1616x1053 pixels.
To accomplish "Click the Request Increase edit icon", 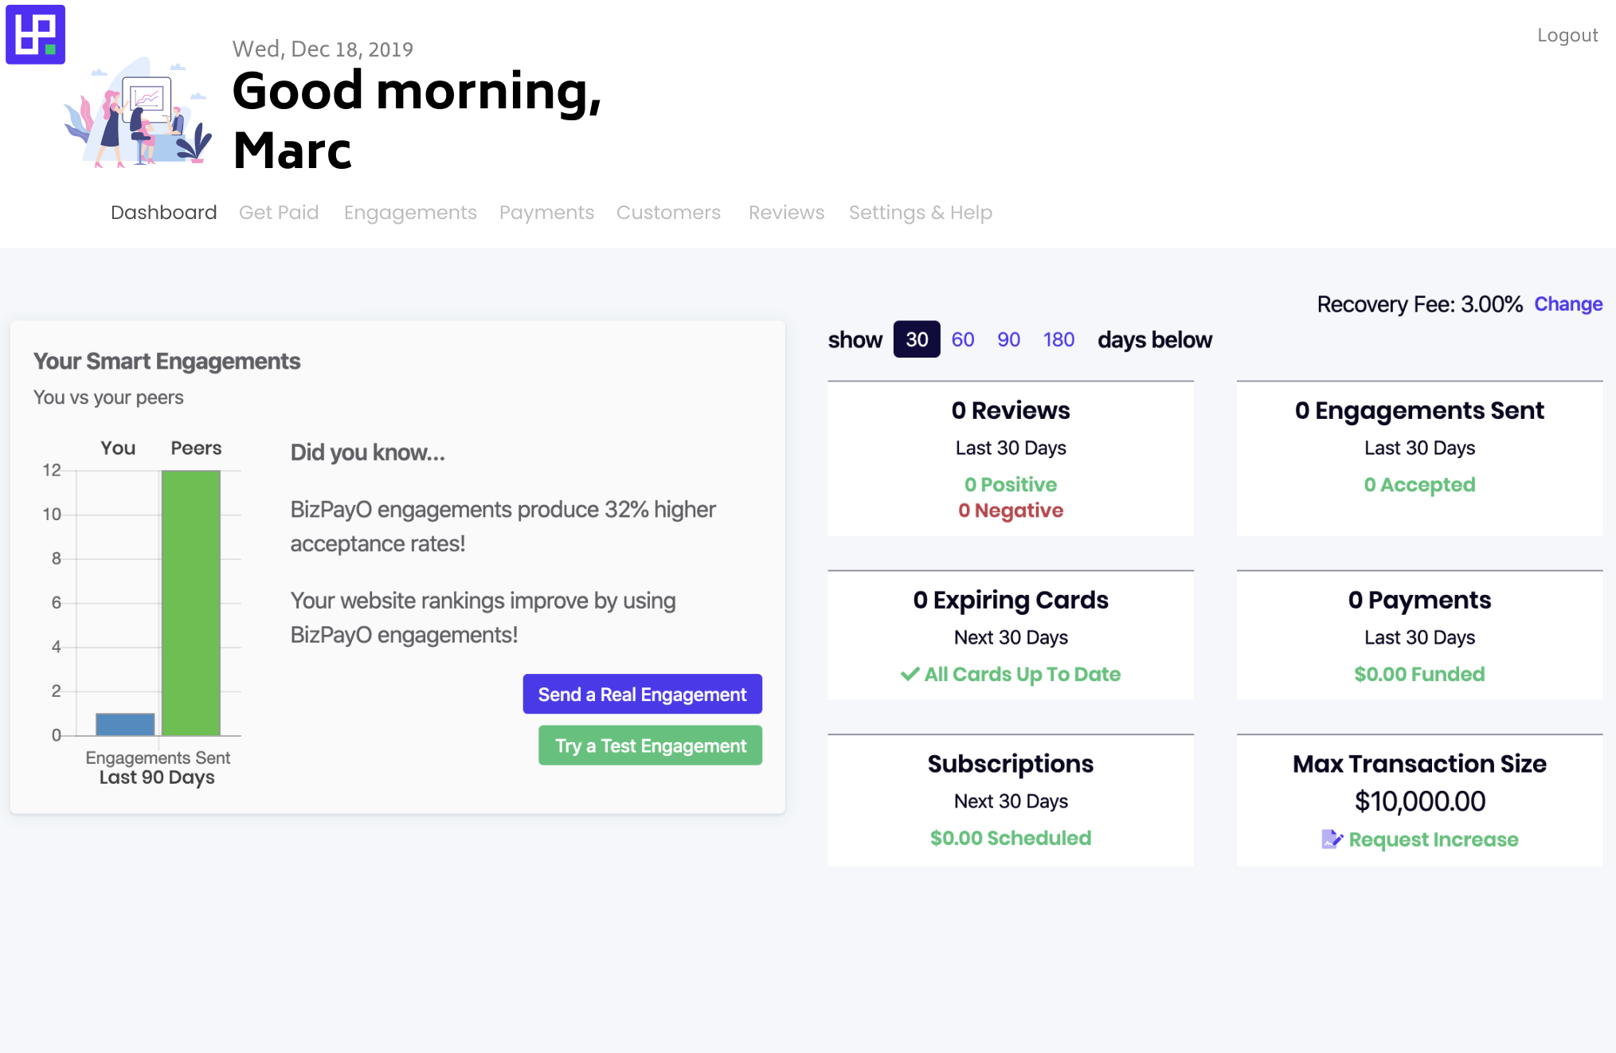I will click(1331, 840).
